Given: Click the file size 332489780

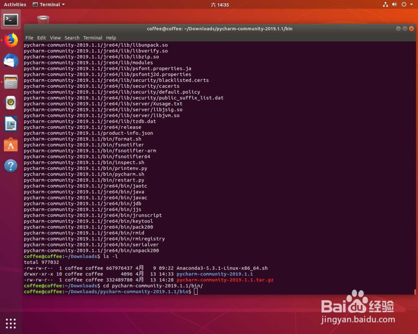Looking at the screenshot, I should click(x=119, y=280).
